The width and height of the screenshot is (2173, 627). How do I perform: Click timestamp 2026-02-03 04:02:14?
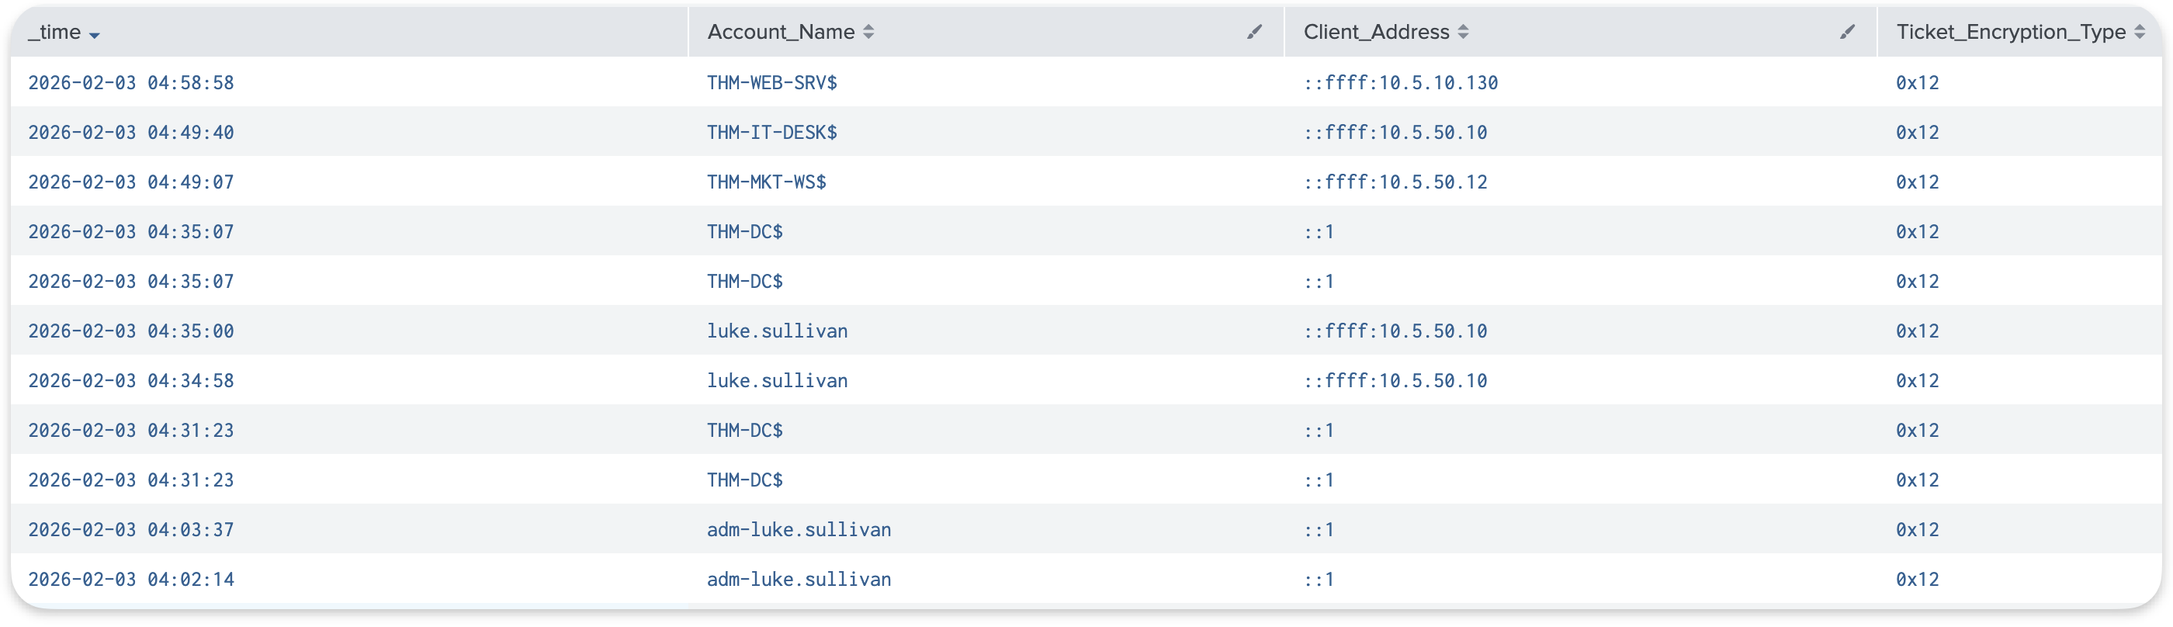[130, 580]
